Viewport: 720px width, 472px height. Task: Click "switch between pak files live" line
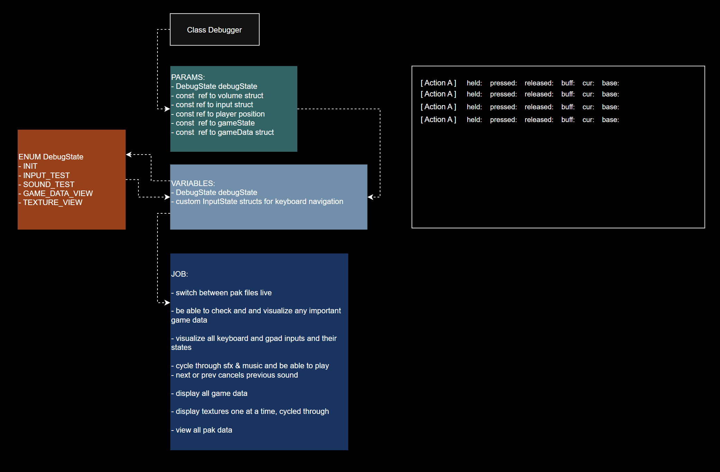point(222,293)
